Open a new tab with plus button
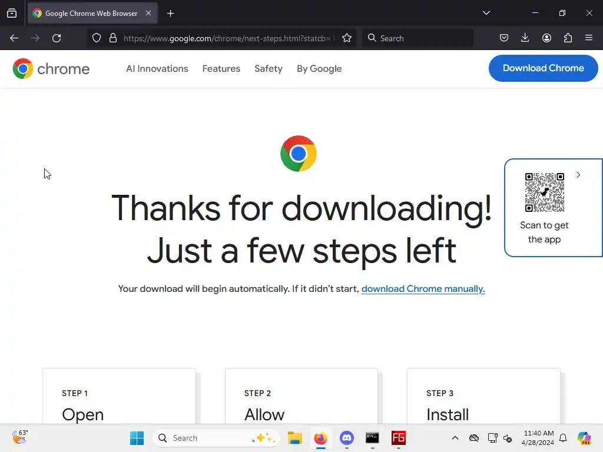Image resolution: width=603 pixels, height=452 pixels. click(170, 14)
